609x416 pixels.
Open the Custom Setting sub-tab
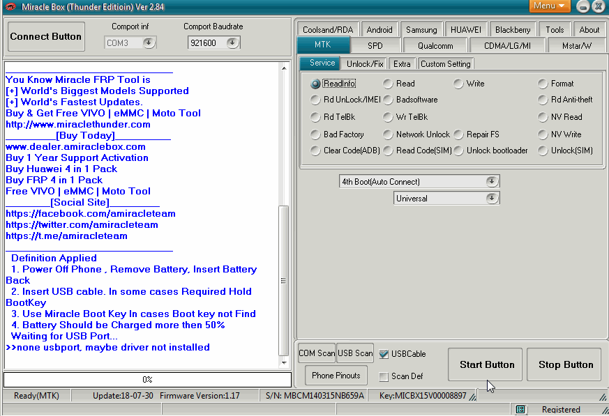click(x=446, y=64)
